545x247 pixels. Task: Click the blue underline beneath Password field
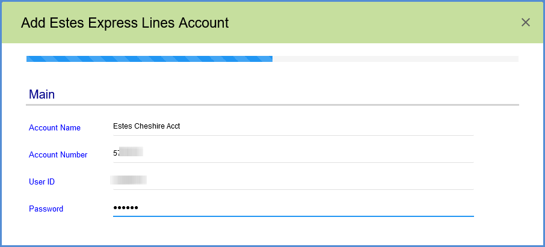[x=293, y=216]
